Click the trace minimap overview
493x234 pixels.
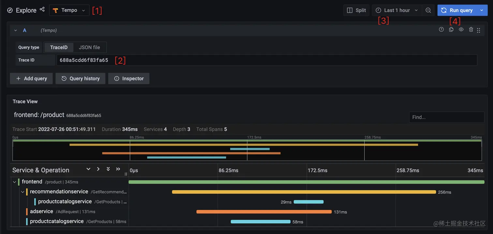(x=247, y=150)
